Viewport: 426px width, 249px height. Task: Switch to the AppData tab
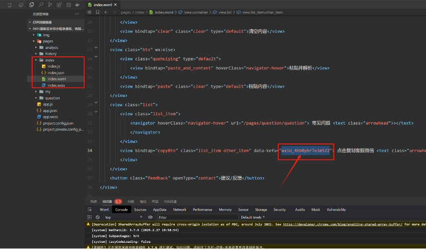[x=160, y=210]
